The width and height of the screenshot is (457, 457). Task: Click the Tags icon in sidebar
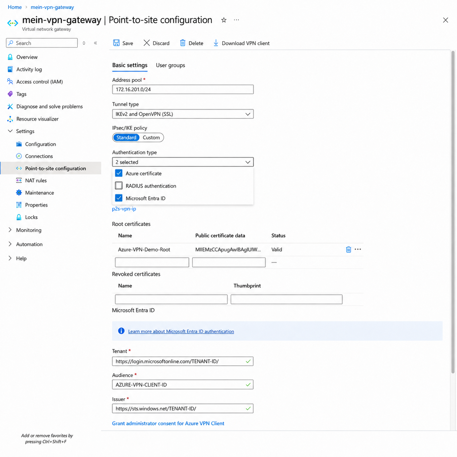[x=10, y=94]
